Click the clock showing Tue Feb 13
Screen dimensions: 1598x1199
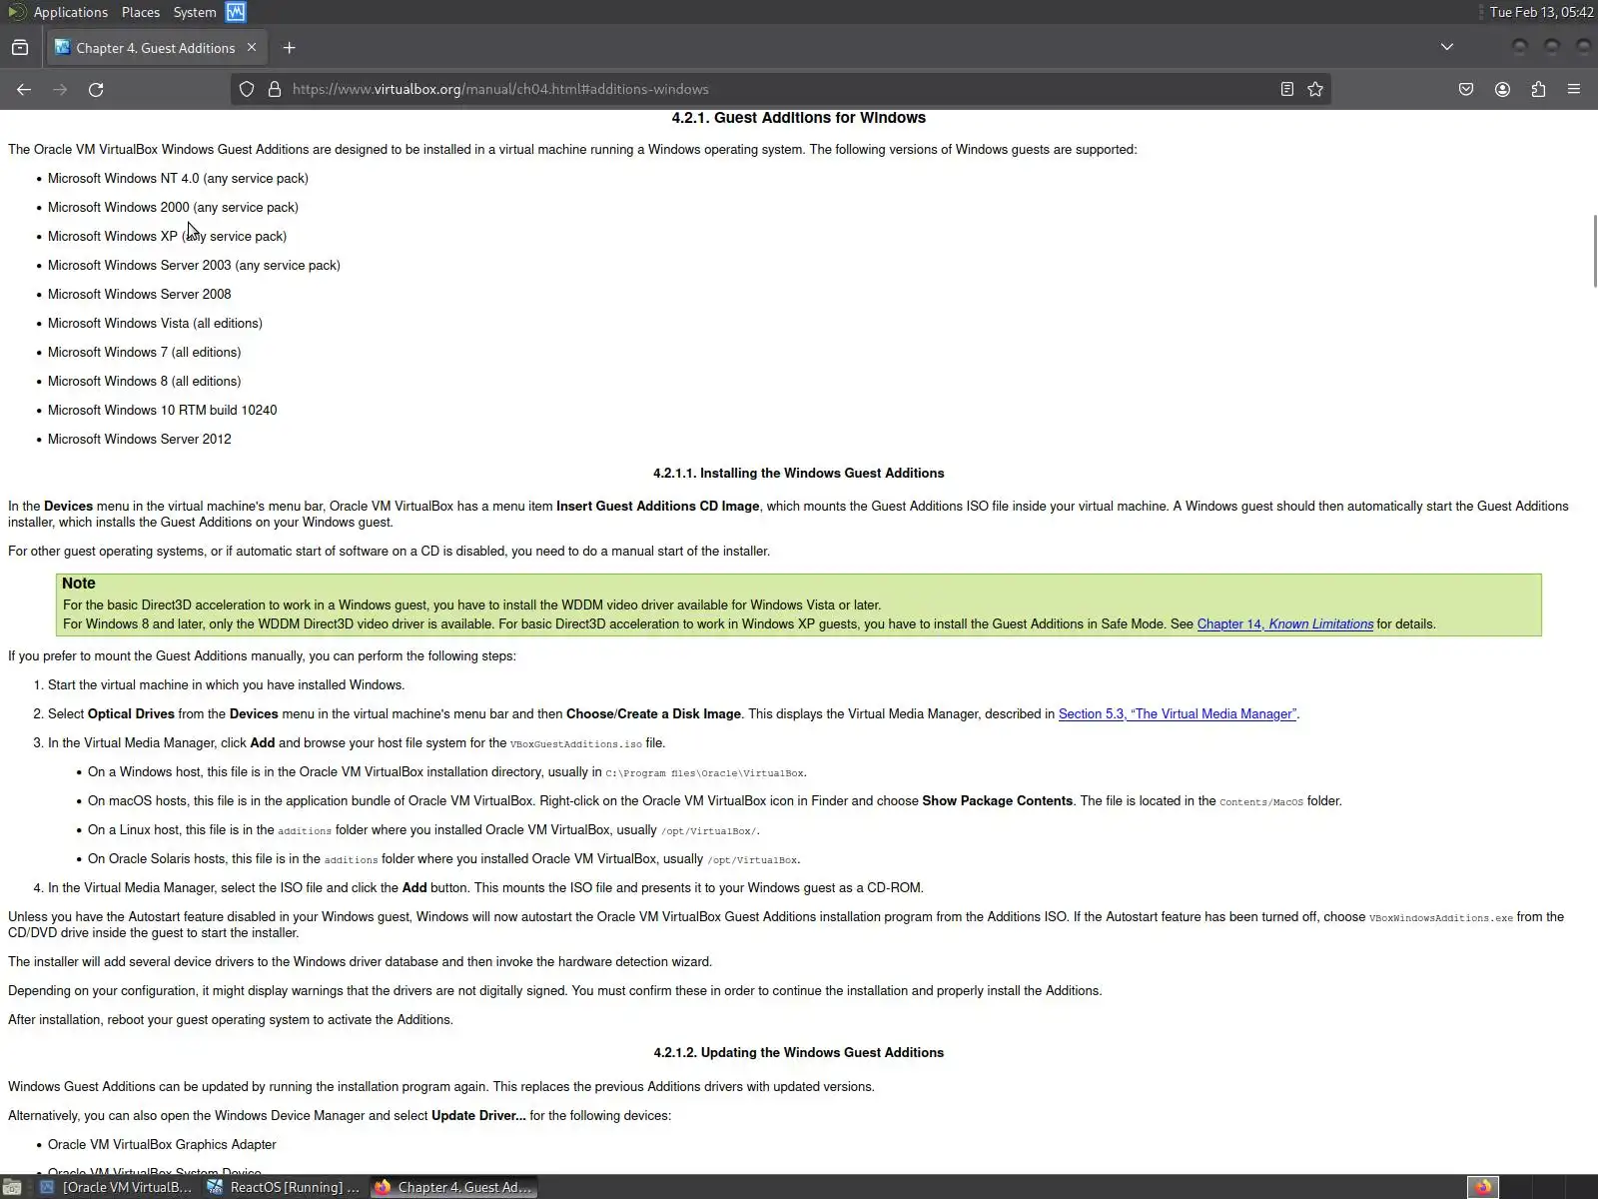(1541, 12)
